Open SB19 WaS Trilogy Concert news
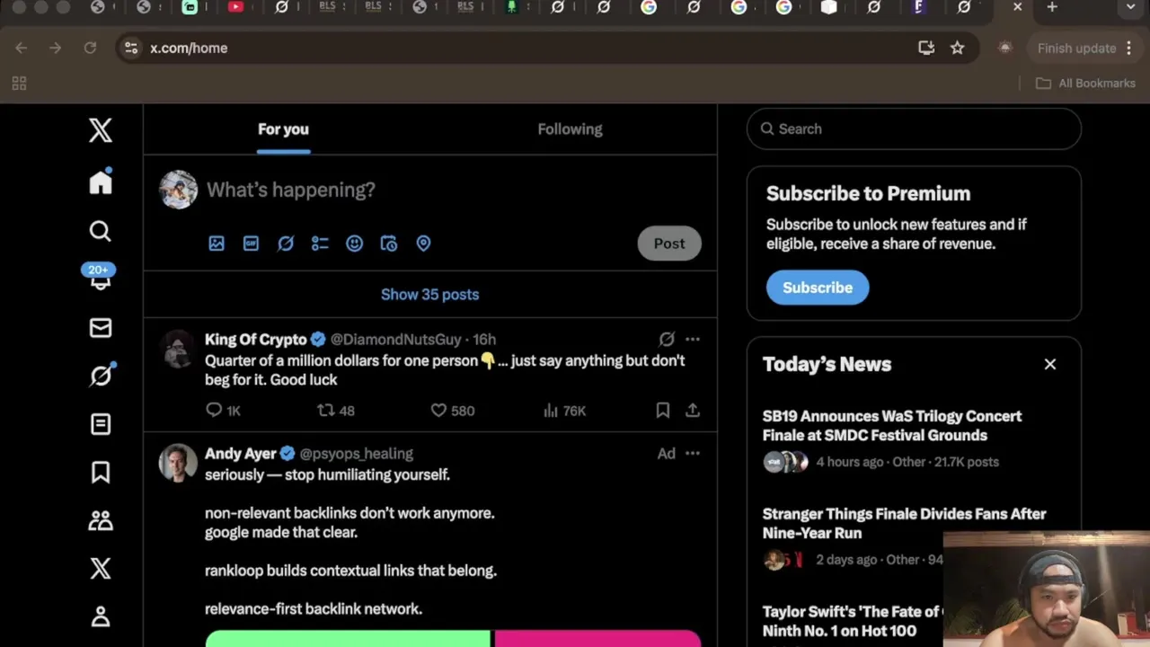 [892, 426]
